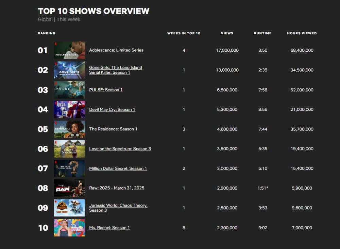Open the WWE Raw thumbnail image
Image resolution: width=340 pixels, height=249 pixels.
(x=69, y=188)
